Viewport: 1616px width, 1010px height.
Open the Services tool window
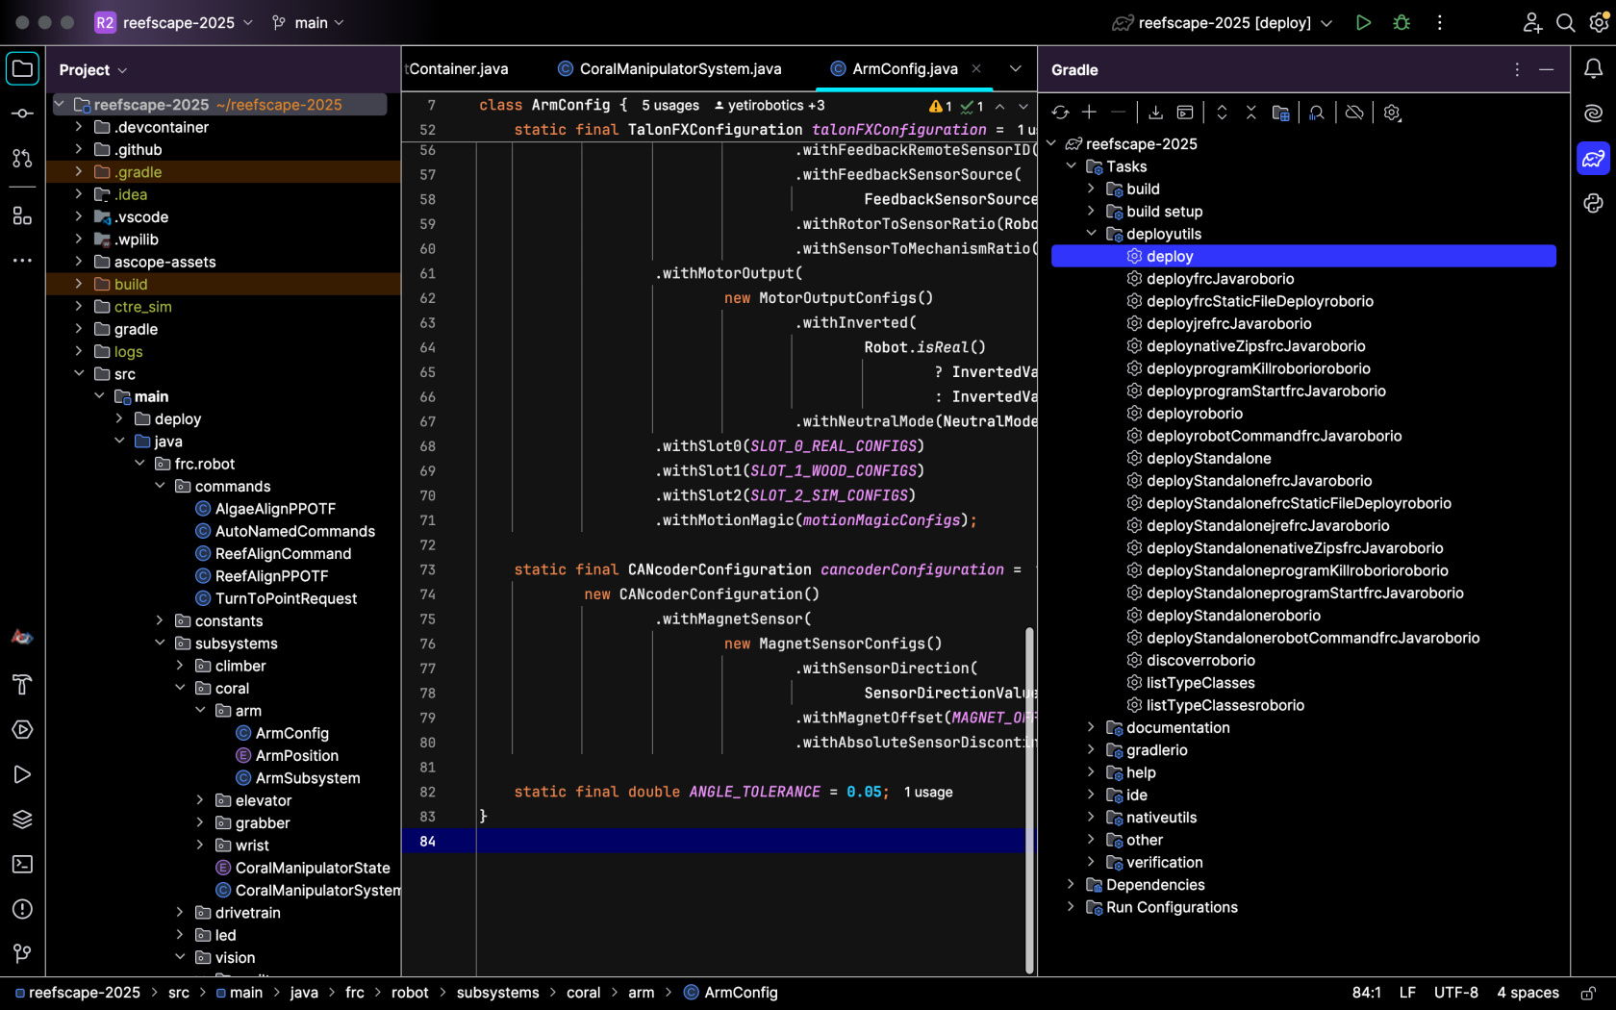point(22,729)
